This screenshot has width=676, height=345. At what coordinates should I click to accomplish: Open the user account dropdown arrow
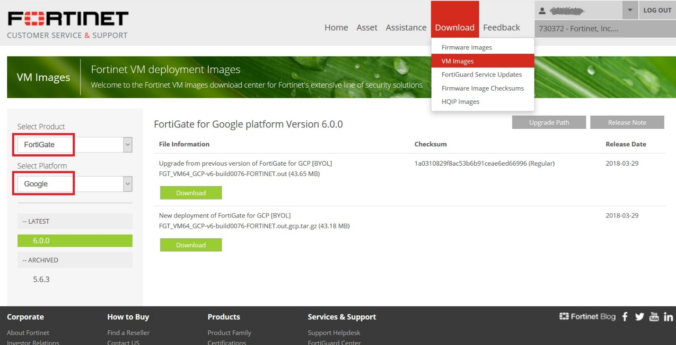pos(630,10)
